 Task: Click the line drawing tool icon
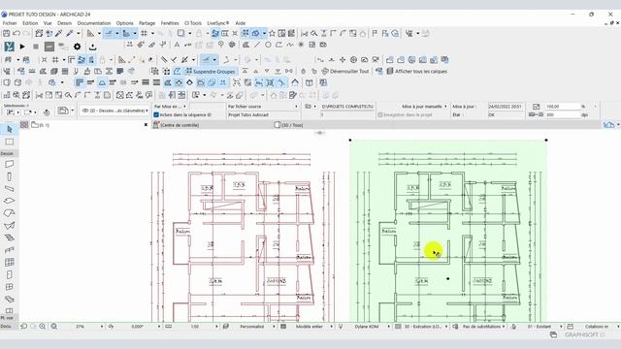[x=257, y=45]
